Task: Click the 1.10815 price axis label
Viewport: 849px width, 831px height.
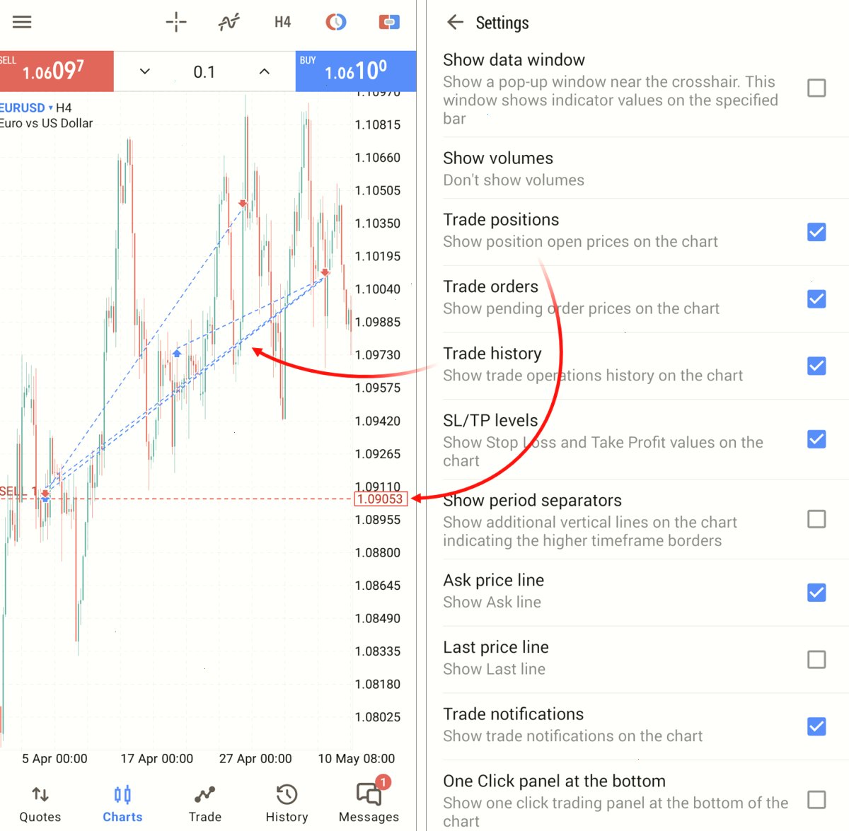Action: tap(378, 124)
